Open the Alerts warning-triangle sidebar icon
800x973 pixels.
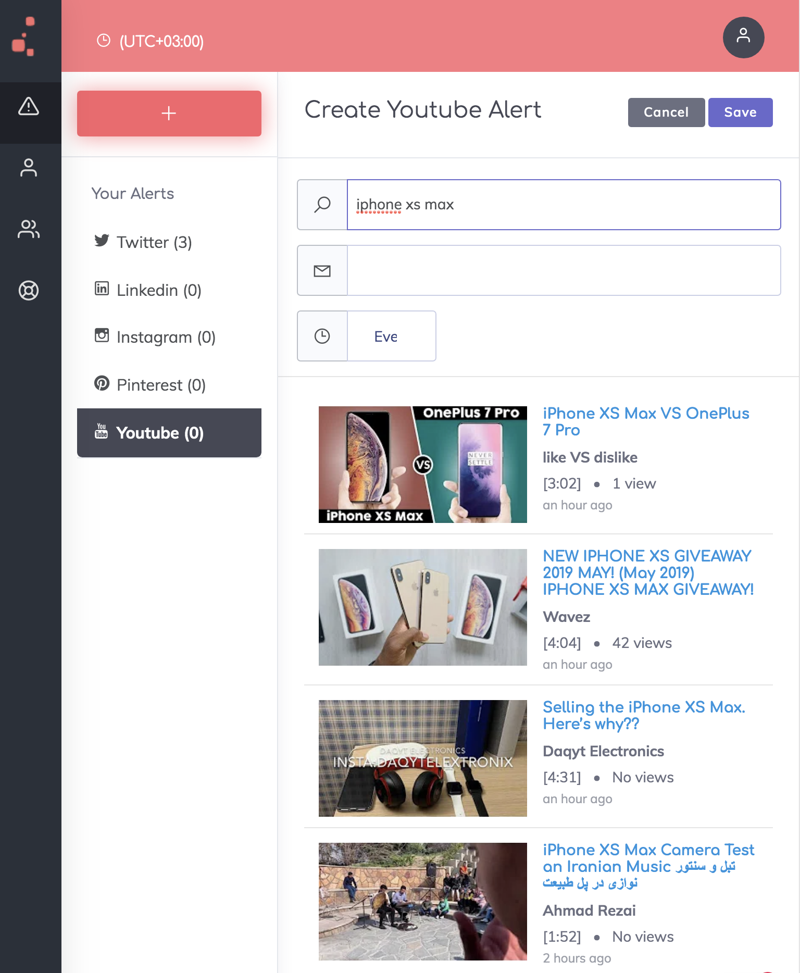click(29, 106)
